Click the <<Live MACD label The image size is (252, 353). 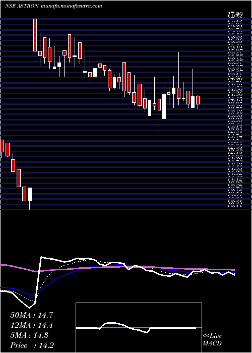(x=212, y=340)
